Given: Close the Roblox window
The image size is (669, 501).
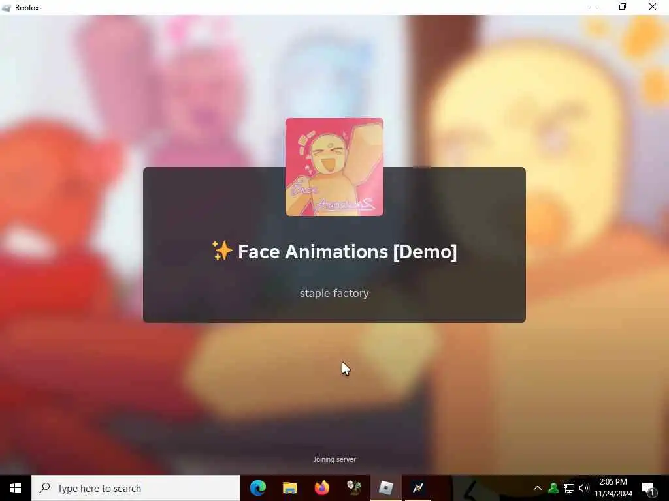Looking at the screenshot, I should [x=653, y=7].
